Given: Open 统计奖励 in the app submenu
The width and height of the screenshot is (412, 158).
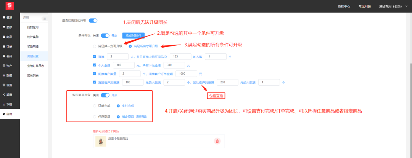Looking at the screenshot, I should [33, 37].
